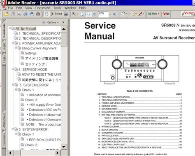
Task: Click the zoom-in plus circle button
Action: click(x=114, y=14)
